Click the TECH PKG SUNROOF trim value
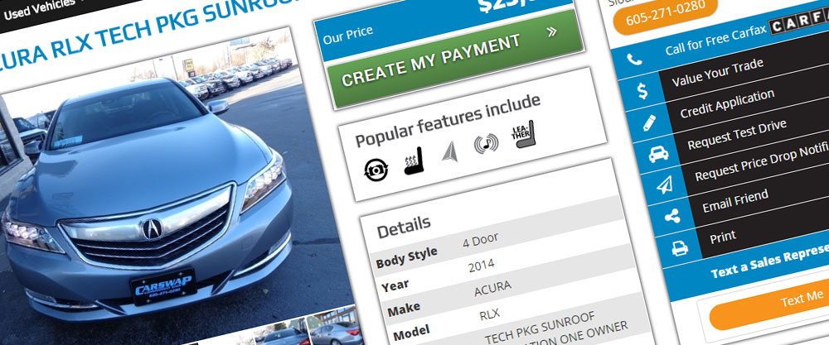Image resolution: width=829 pixels, height=345 pixels. click(540, 328)
